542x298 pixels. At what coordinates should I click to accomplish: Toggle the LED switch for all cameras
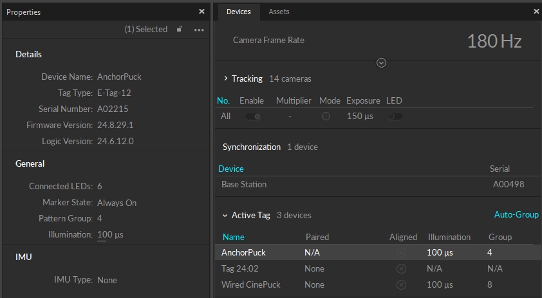click(x=395, y=116)
